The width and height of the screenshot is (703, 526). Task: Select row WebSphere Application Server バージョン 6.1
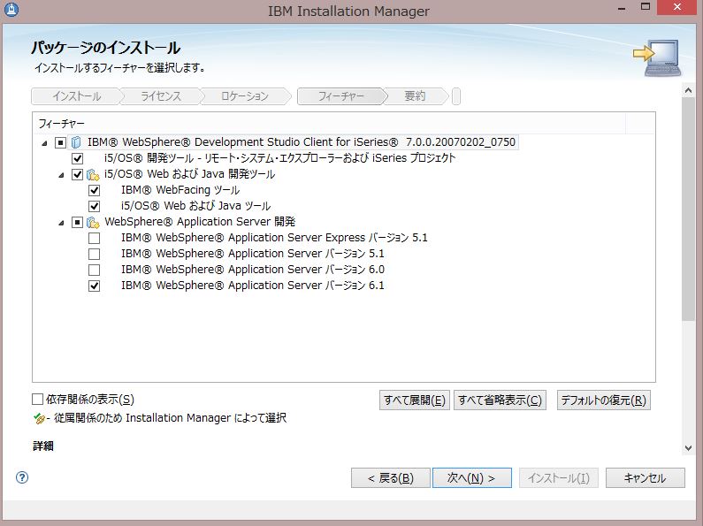(252, 286)
